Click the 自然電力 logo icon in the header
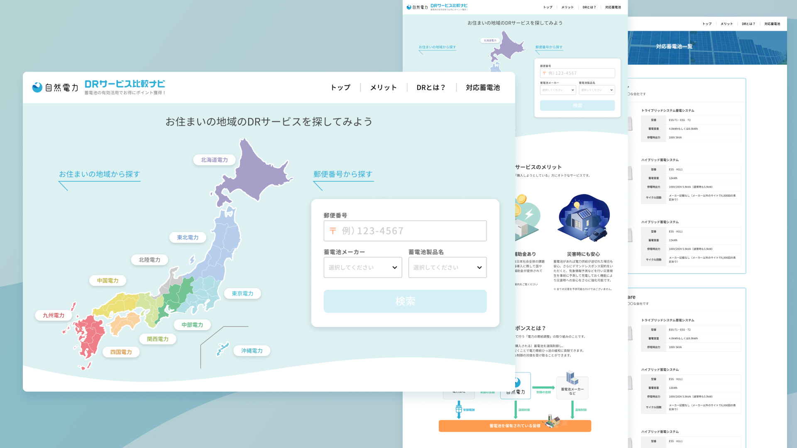 37,87
